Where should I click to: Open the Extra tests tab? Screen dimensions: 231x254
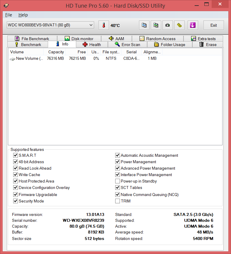[x=203, y=39]
